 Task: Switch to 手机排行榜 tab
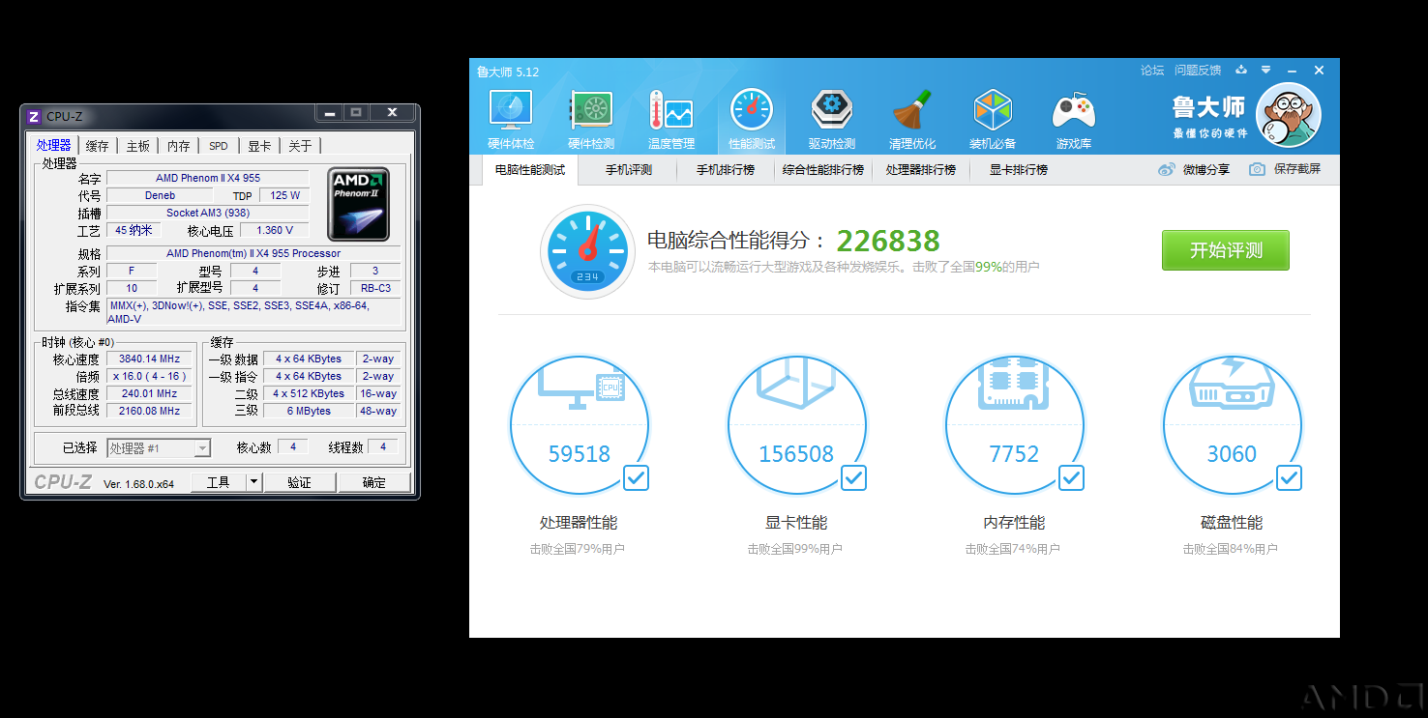coord(726,169)
